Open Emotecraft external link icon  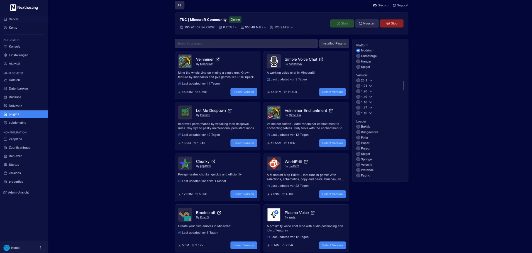219,213
